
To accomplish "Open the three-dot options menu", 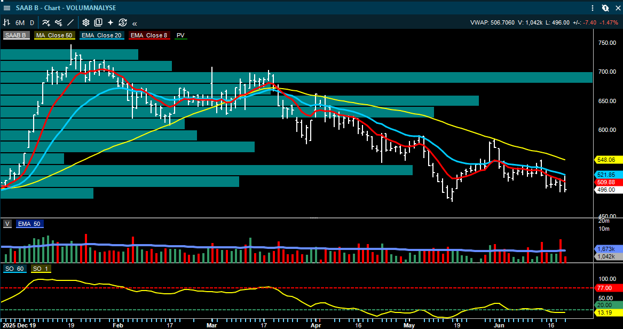I will (593, 7).
